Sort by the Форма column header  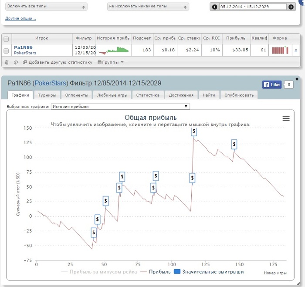point(280,38)
